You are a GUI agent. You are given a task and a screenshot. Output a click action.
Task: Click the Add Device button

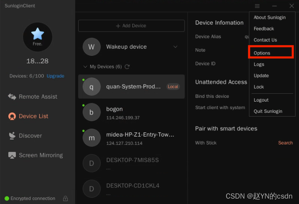[x=131, y=26]
